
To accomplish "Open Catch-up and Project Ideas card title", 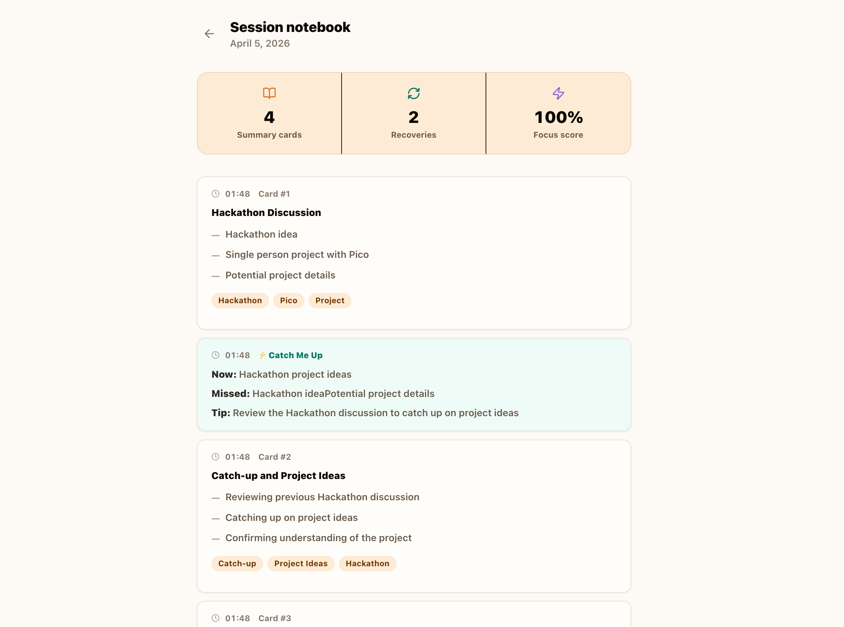I will coord(278,476).
